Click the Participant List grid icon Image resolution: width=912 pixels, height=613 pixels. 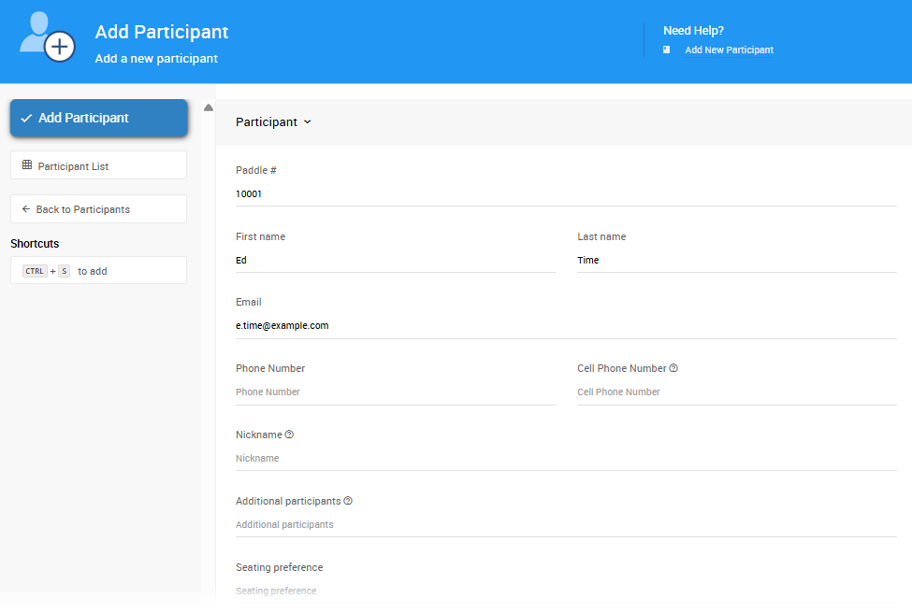click(x=27, y=165)
